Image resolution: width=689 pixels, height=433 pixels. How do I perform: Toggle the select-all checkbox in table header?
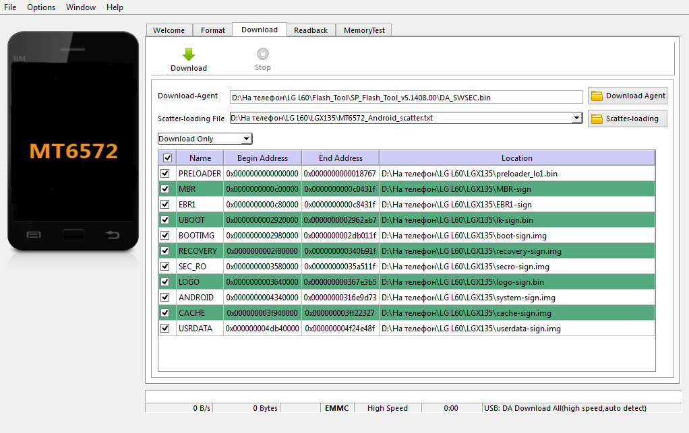(167, 158)
